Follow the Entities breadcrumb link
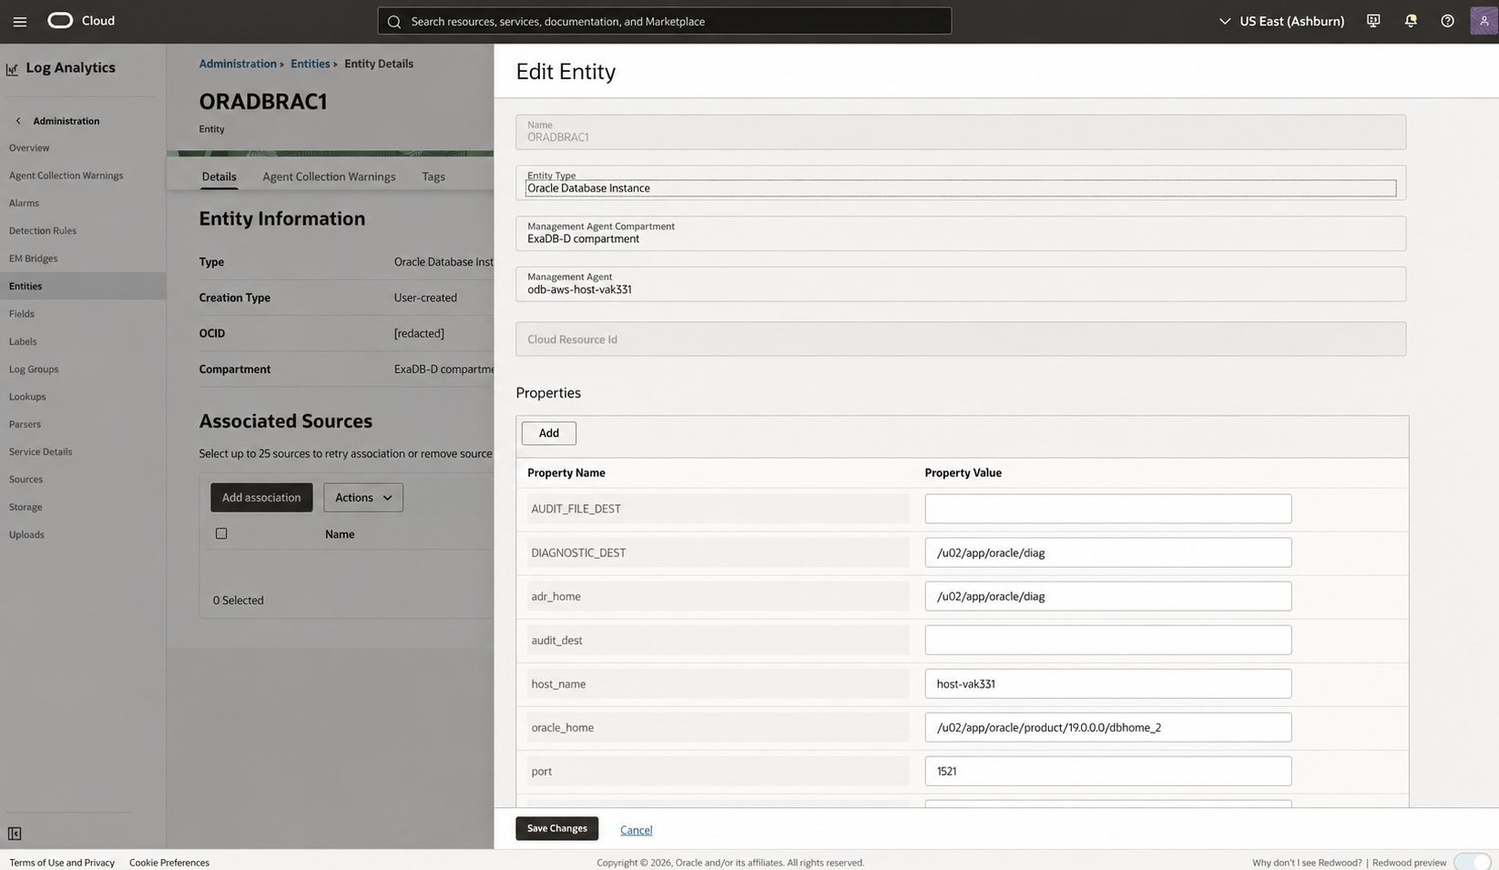This screenshot has width=1499, height=870. (311, 64)
